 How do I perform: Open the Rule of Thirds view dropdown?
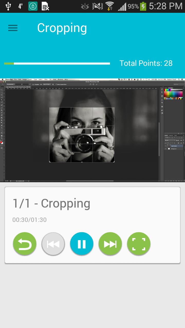47,84
